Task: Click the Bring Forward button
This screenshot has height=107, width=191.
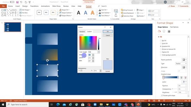Action: (127, 10)
